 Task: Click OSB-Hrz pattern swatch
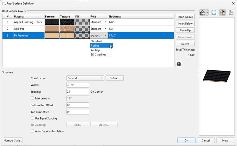(x=52, y=29)
